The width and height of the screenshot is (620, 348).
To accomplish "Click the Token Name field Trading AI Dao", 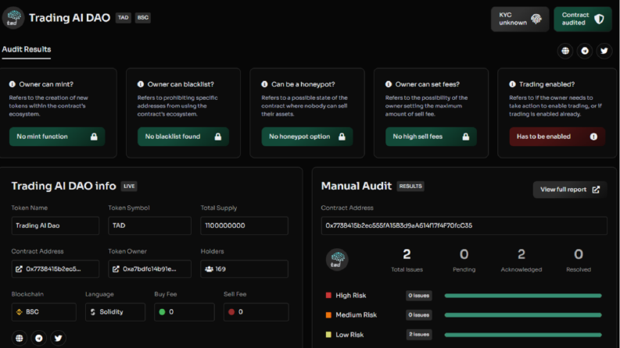I will 56,225.
